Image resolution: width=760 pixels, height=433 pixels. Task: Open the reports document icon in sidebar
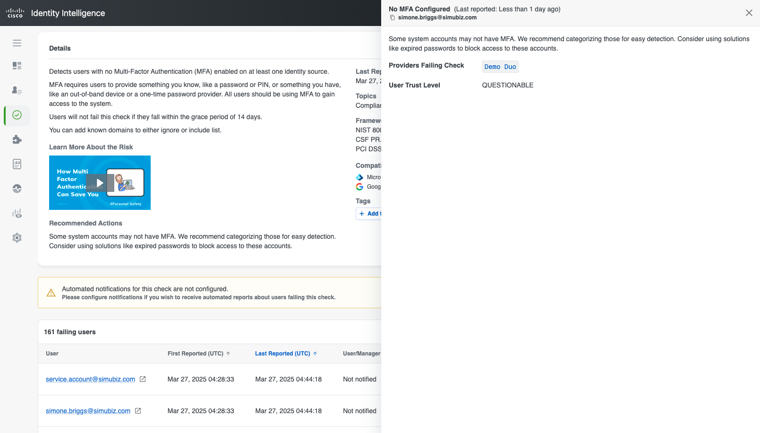point(17,164)
